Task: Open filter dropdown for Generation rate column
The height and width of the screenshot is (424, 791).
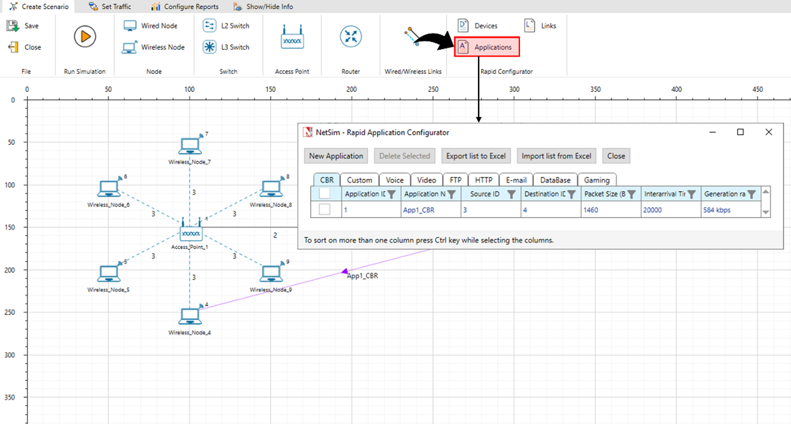Action: tap(751, 194)
